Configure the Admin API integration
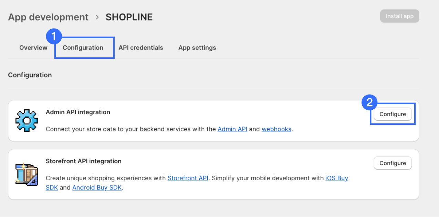Viewport: 439px width, 217px height. point(393,114)
